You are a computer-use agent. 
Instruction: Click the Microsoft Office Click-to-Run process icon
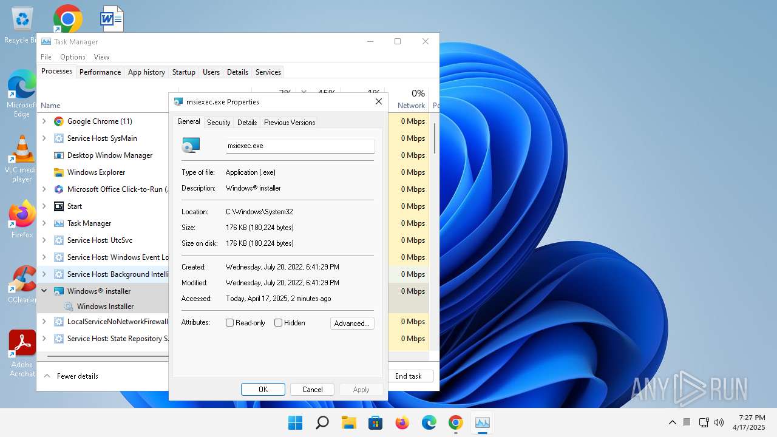tap(59, 189)
